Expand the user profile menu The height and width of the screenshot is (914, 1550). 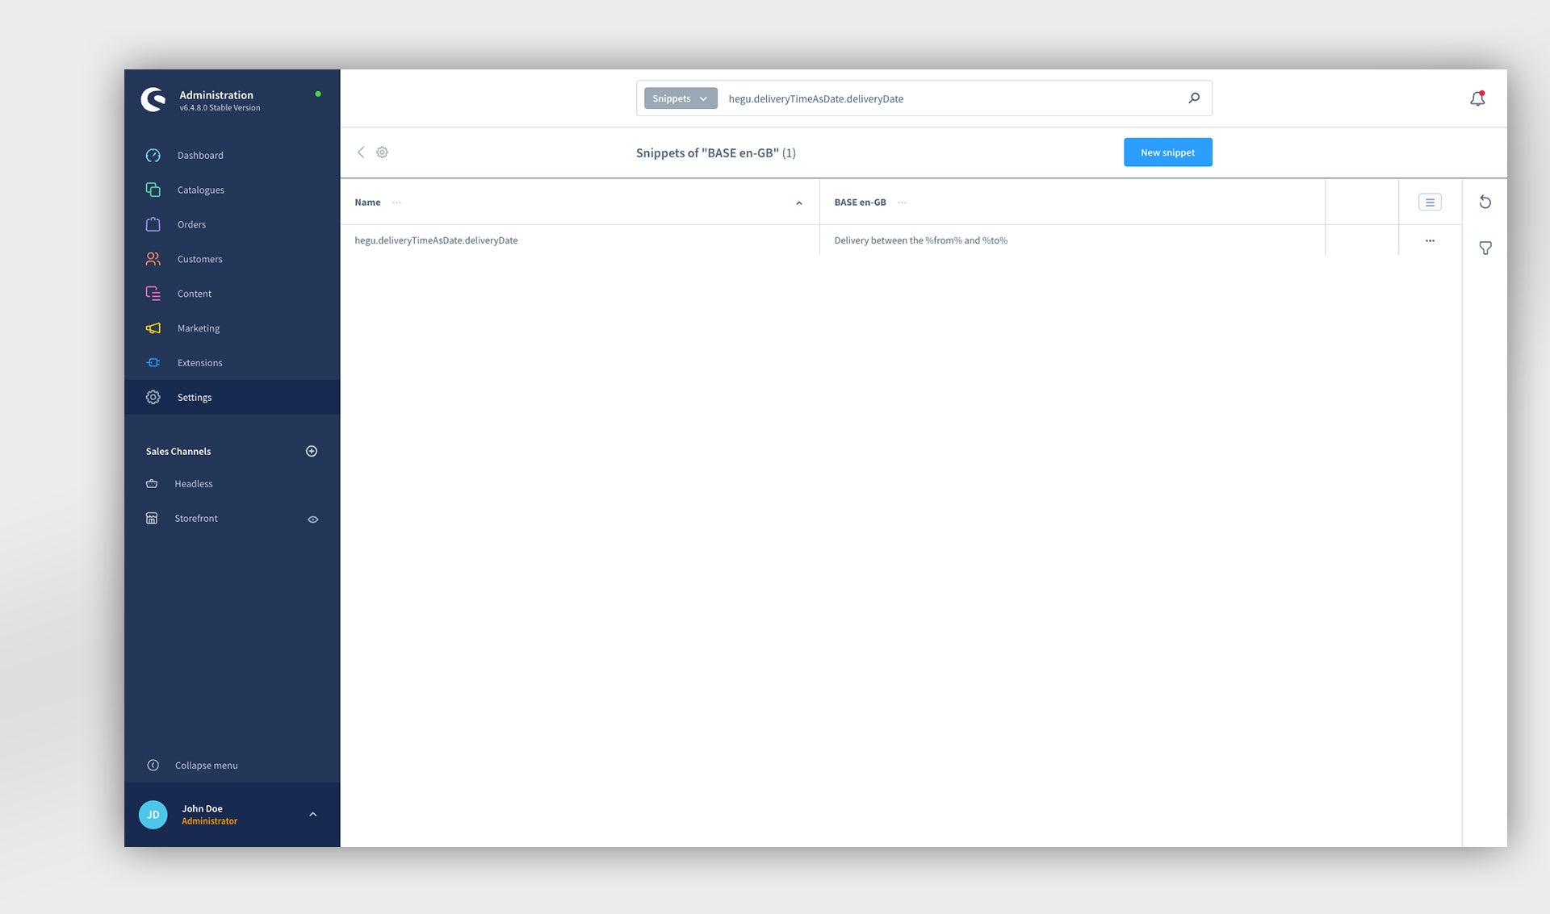click(312, 814)
